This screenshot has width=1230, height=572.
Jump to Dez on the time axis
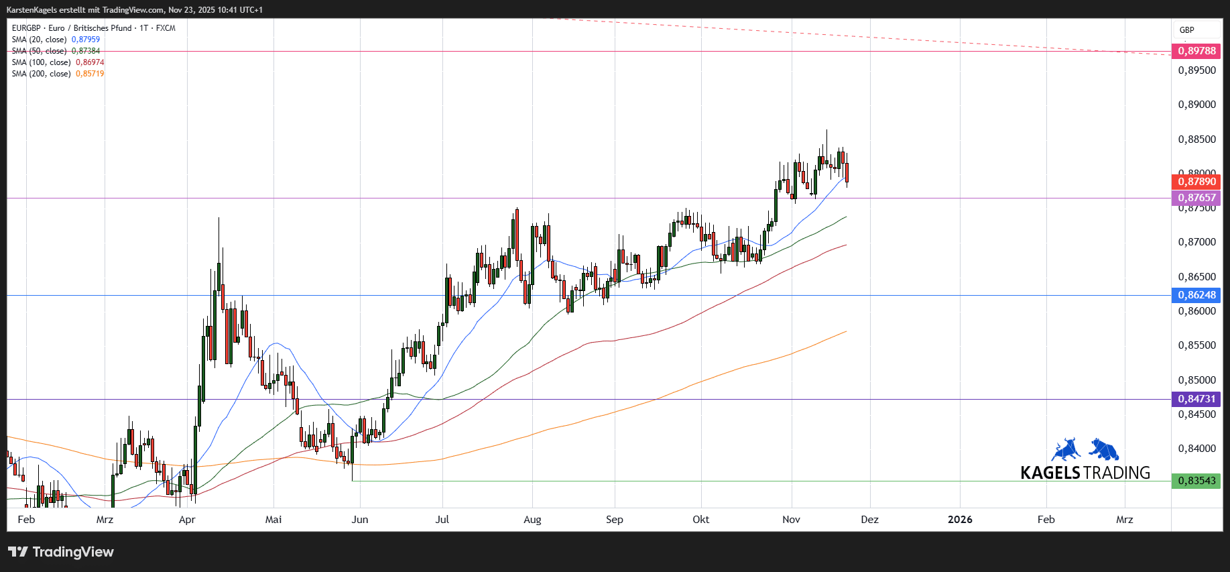[x=869, y=520]
